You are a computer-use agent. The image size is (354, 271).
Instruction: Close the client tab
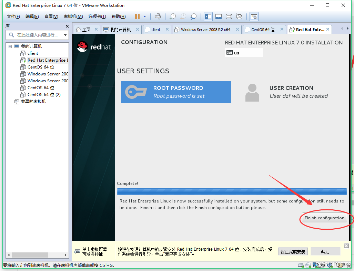167,29
